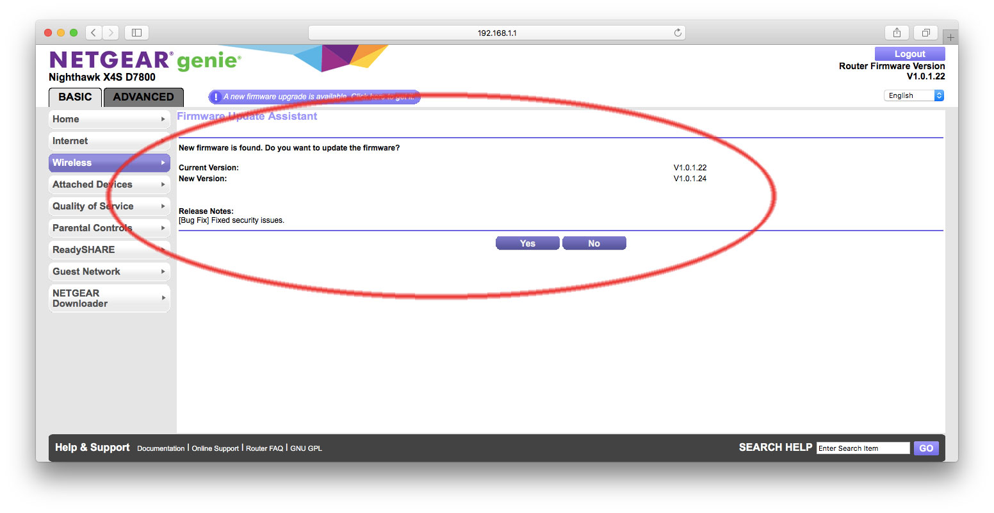Log out of the router

tap(909, 54)
